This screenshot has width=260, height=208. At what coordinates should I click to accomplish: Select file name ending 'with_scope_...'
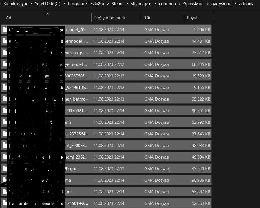[49, 53]
